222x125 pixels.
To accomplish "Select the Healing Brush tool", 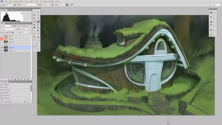I will (x=34, y=22).
